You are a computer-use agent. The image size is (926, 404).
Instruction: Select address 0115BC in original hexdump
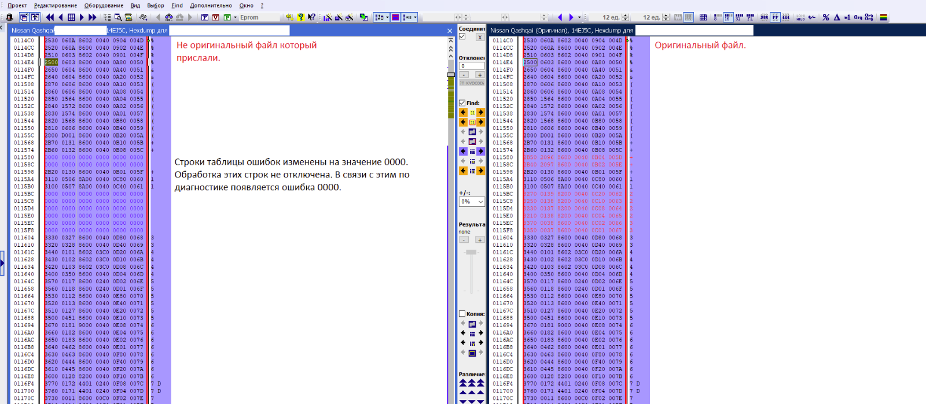point(502,194)
